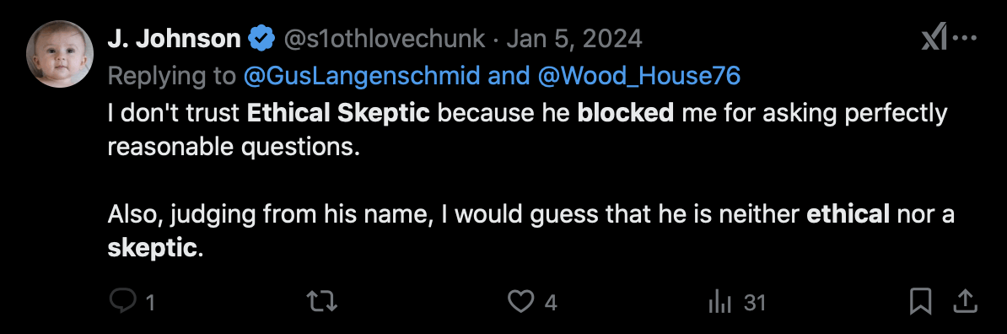The width and height of the screenshot is (1007, 334).
Task: Bookmark this tweet
Action: tap(922, 301)
